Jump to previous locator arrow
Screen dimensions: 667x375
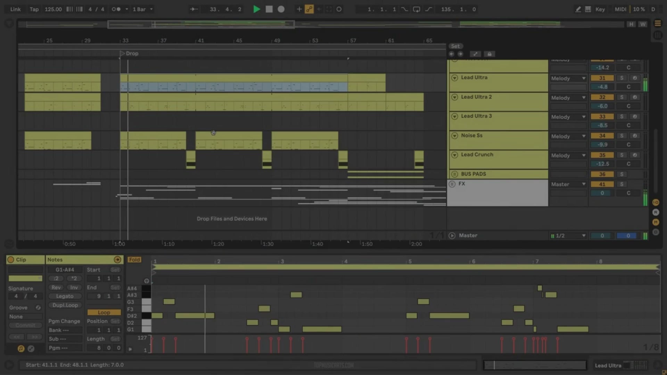[x=451, y=54]
